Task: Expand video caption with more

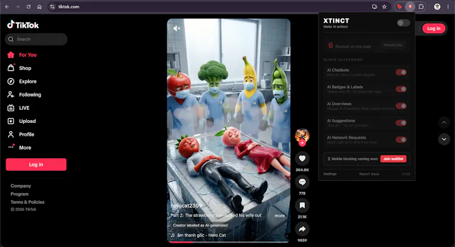Action: [x=279, y=216]
